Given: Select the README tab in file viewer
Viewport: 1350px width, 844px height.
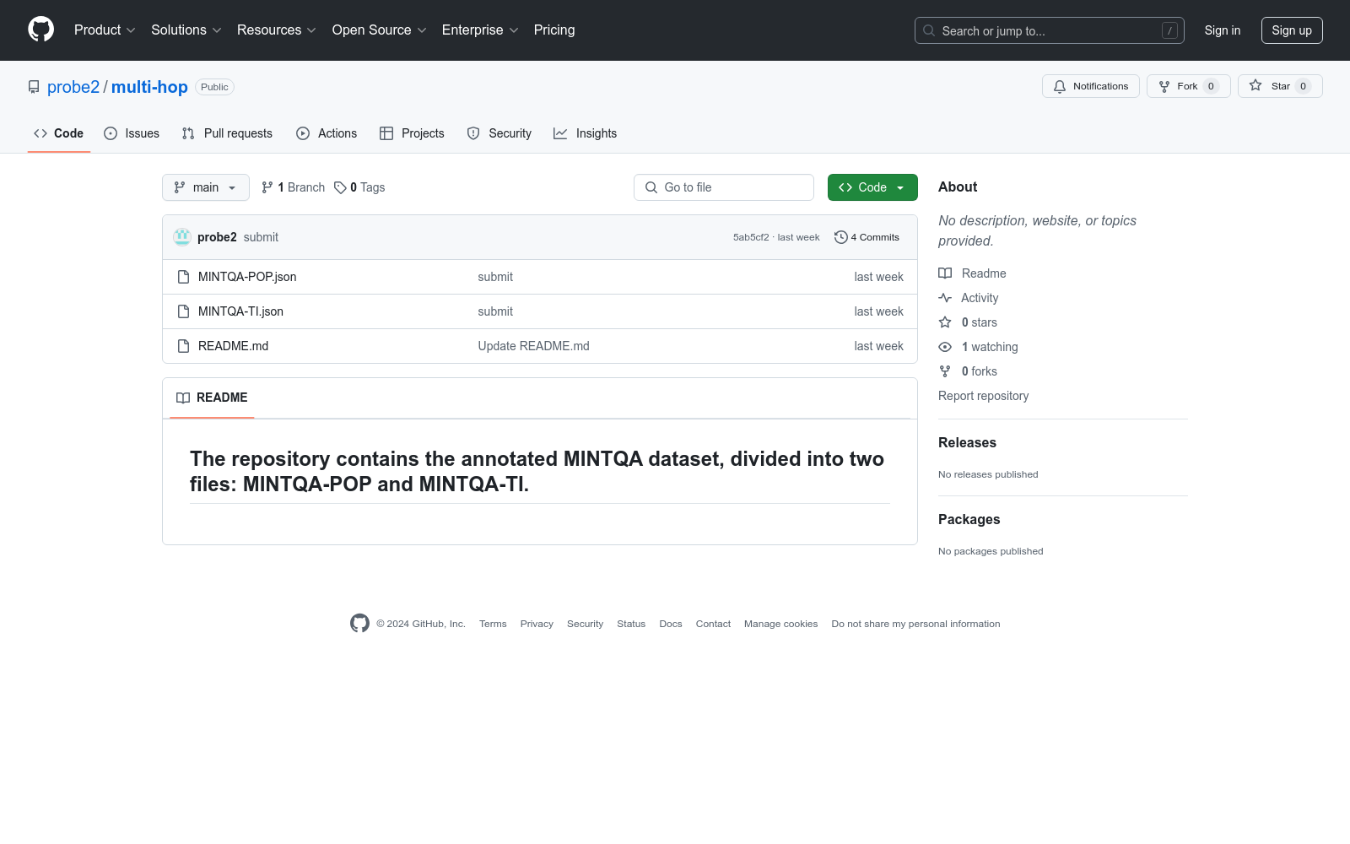Looking at the screenshot, I should click(x=212, y=398).
